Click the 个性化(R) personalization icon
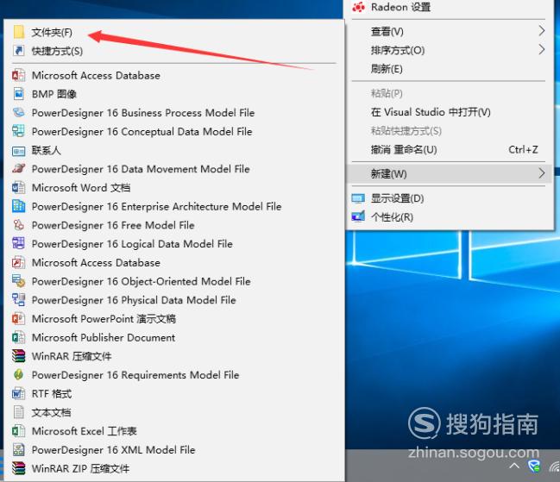 pos(358,216)
